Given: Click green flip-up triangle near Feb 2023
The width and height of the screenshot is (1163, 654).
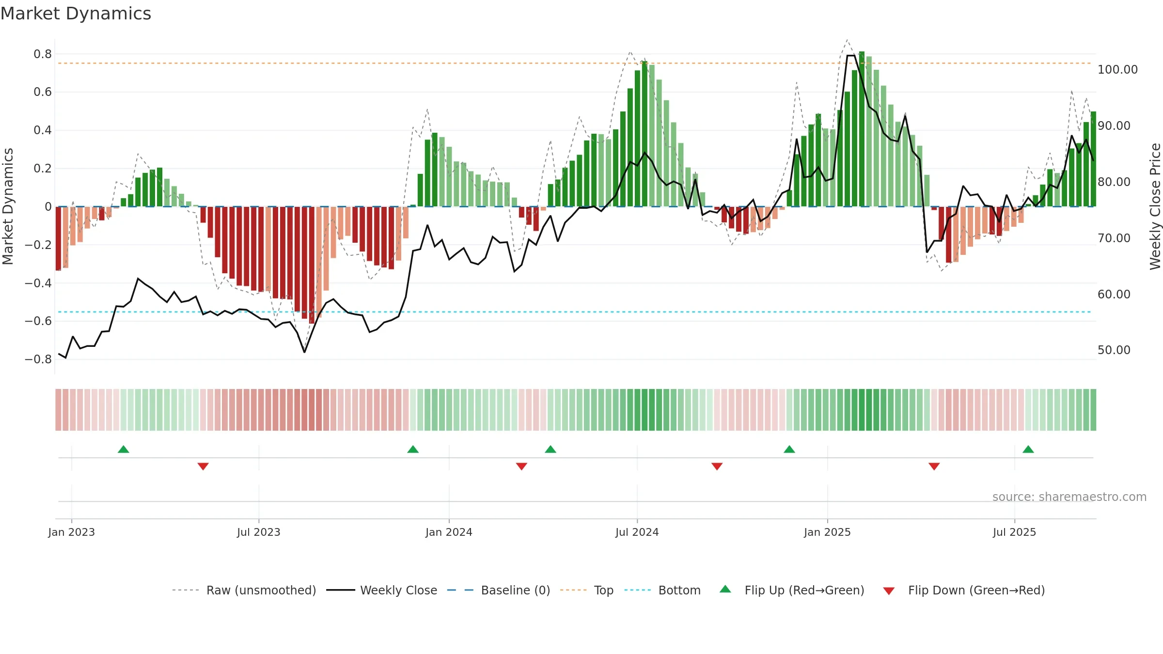Looking at the screenshot, I should click(124, 449).
